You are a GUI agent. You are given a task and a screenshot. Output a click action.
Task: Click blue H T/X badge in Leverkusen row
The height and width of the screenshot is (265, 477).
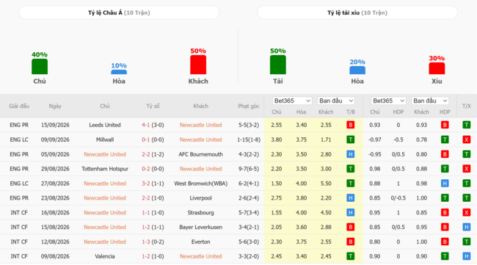[x=466, y=227]
